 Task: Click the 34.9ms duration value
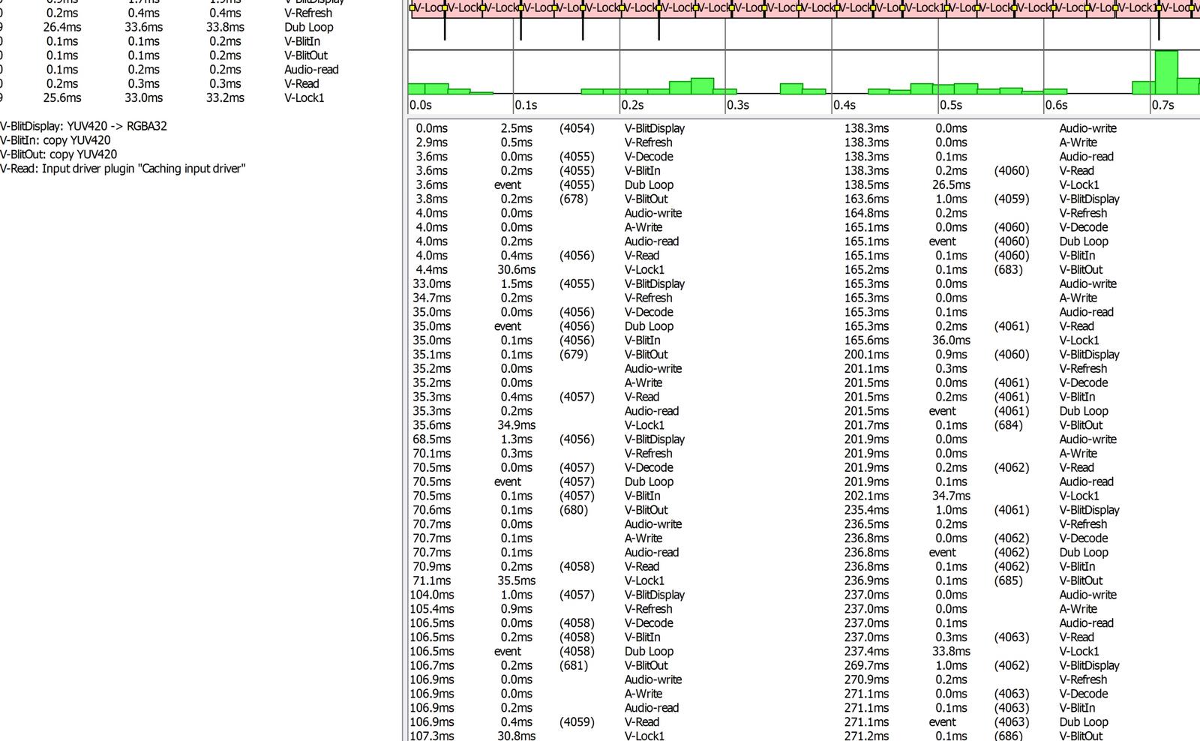517,424
